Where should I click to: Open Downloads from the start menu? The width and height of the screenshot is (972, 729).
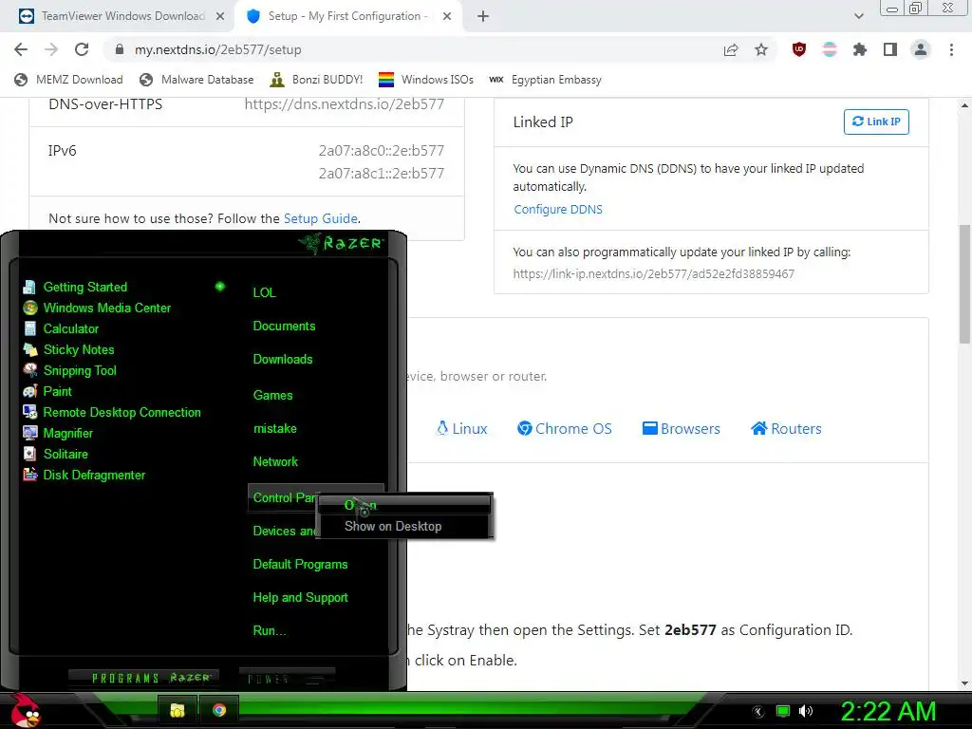coord(283,360)
